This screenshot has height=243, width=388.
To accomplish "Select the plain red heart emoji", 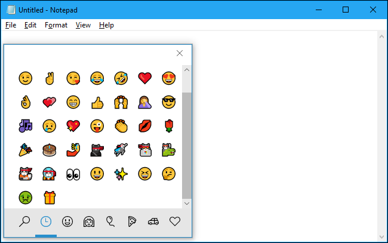I will click(x=145, y=78).
